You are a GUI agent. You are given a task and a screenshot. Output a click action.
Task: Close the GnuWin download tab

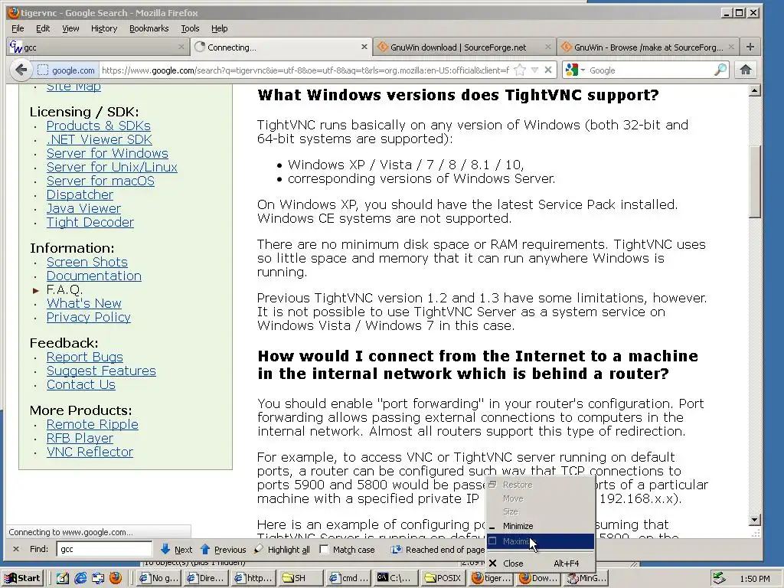pyautogui.click(x=548, y=47)
